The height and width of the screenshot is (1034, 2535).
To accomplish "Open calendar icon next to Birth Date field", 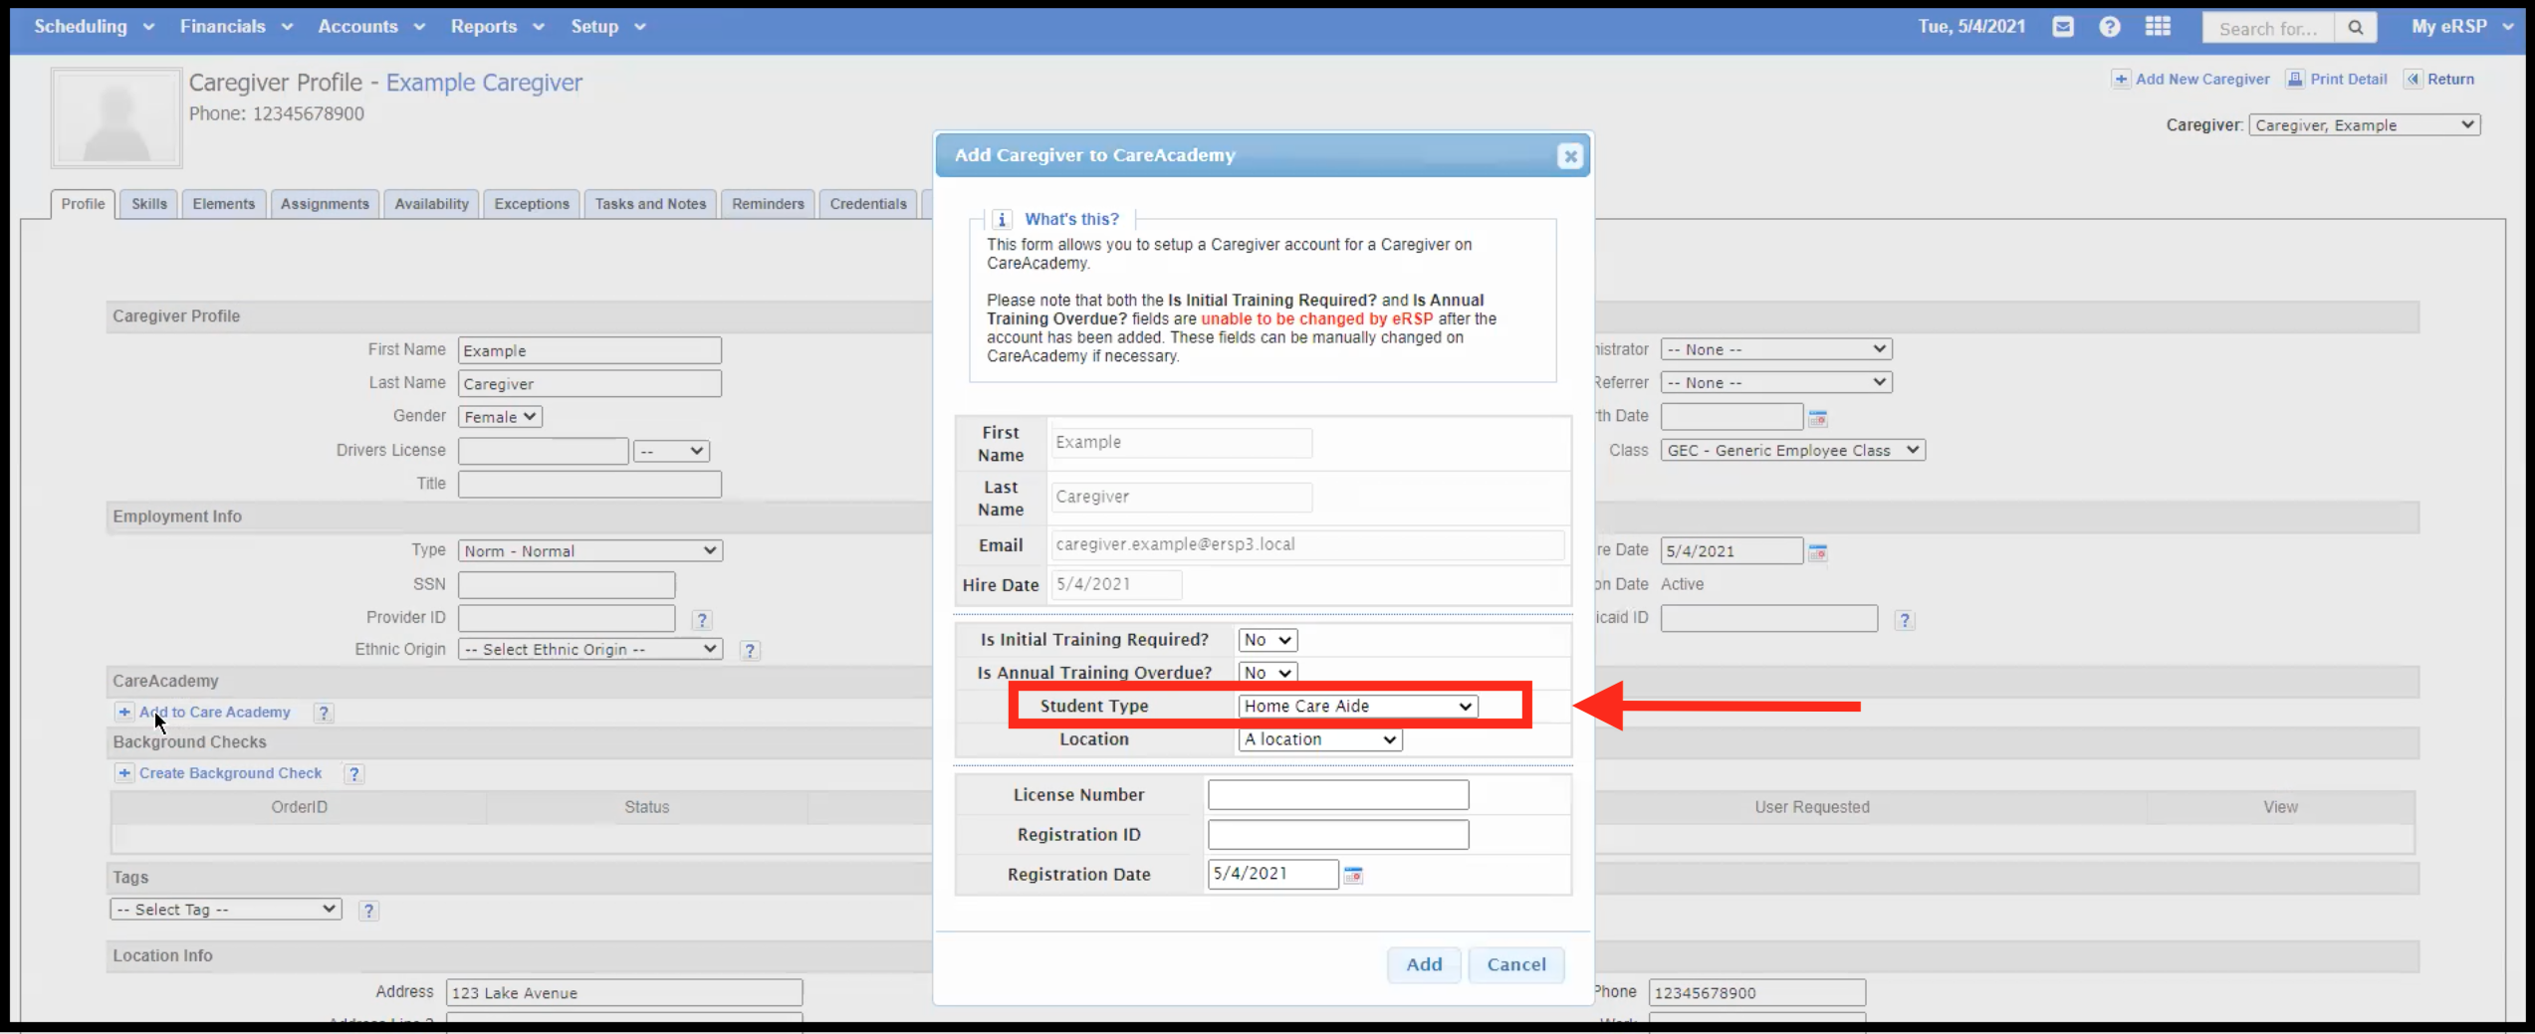I will click(1817, 418).
